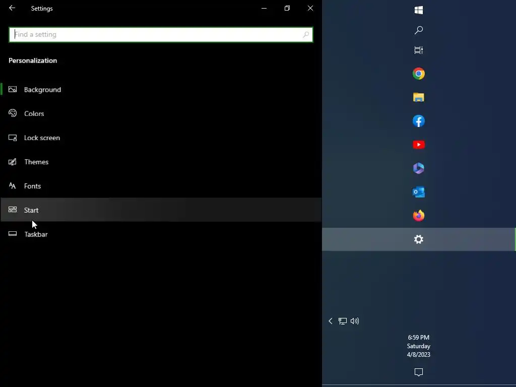The height and width of the screenshot is (387, 516).
Task: Open the Themes settings page
Action: pos(161,162)
